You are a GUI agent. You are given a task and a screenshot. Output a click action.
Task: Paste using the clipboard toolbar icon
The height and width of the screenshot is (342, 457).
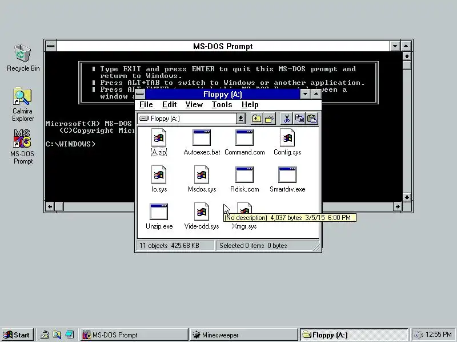click(312, 119)
